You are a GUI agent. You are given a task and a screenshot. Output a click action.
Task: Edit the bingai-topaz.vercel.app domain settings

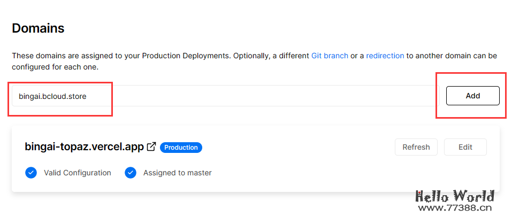465,147
